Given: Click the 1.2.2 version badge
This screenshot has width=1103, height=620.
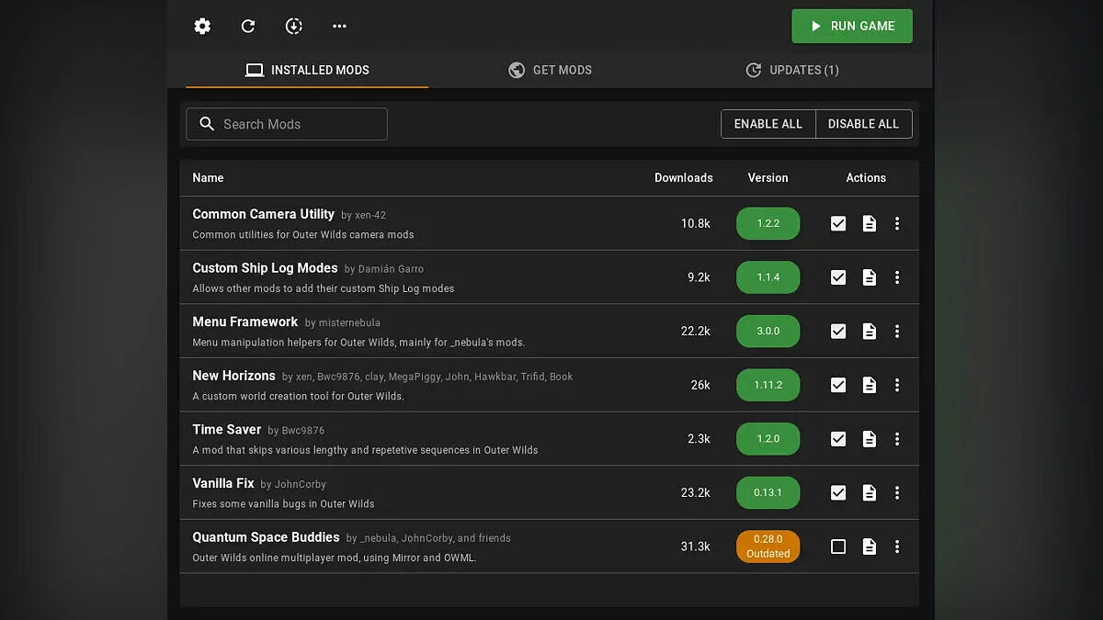Looking at the screenshot, I should click(768, 223).
